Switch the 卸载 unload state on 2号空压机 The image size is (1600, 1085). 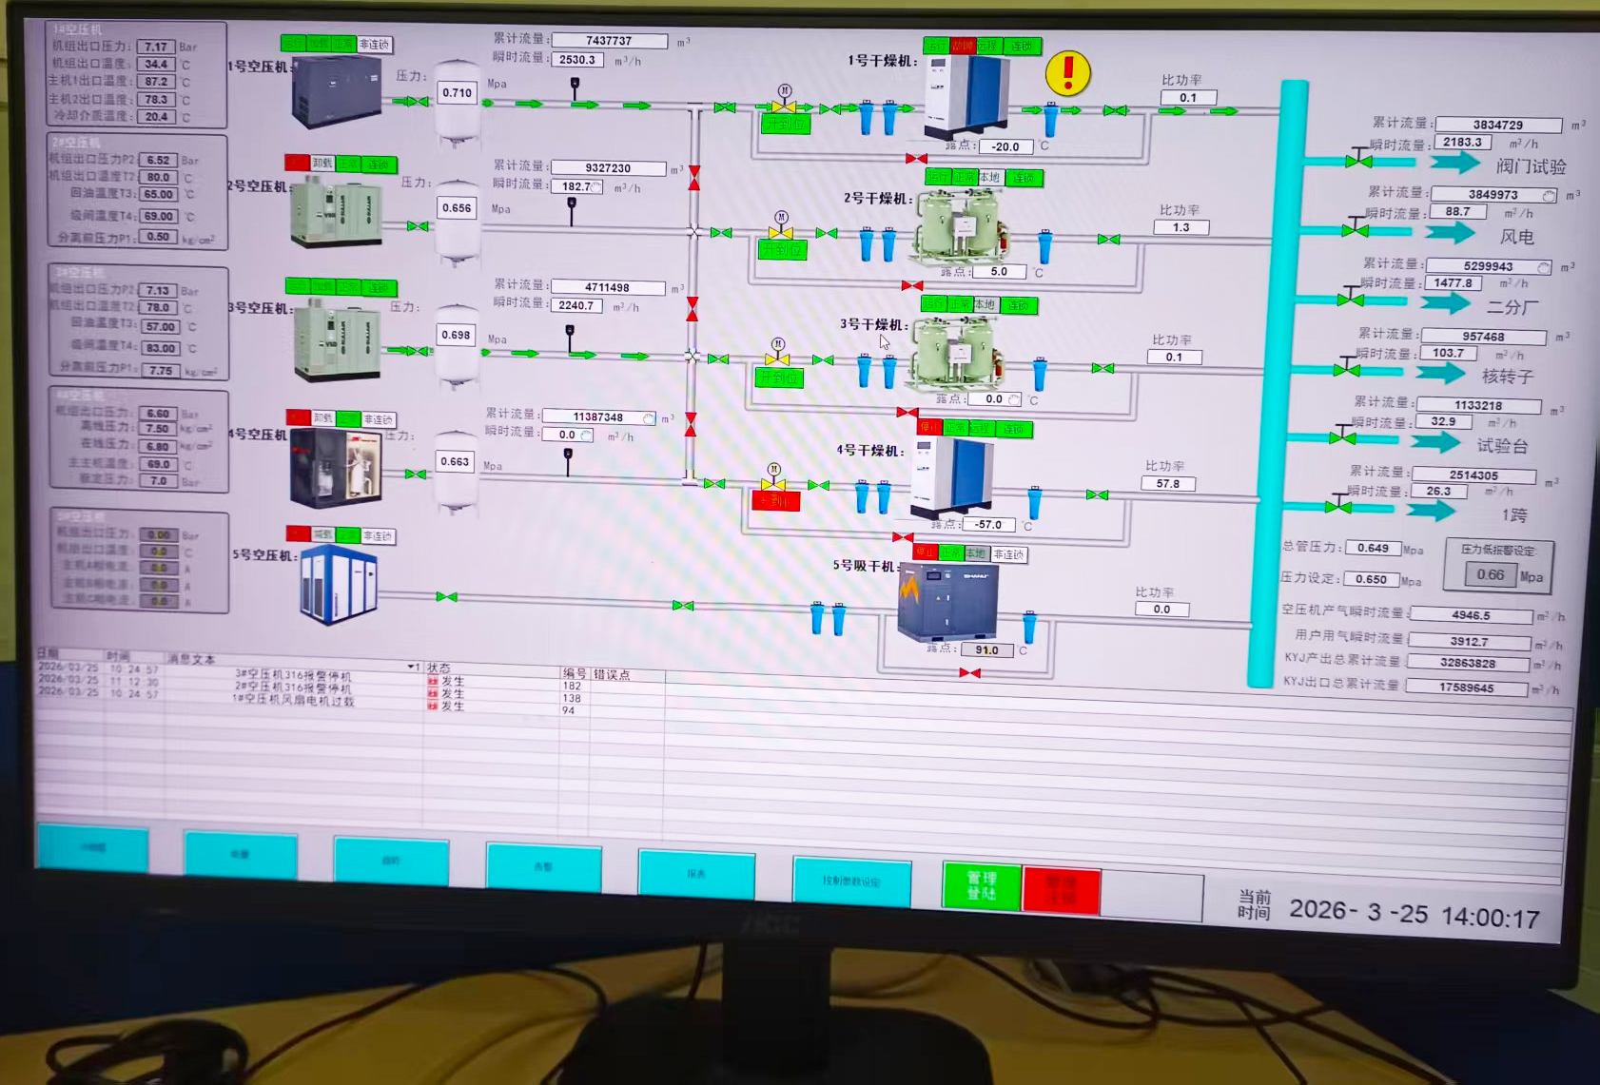click(x=322, y=164)
